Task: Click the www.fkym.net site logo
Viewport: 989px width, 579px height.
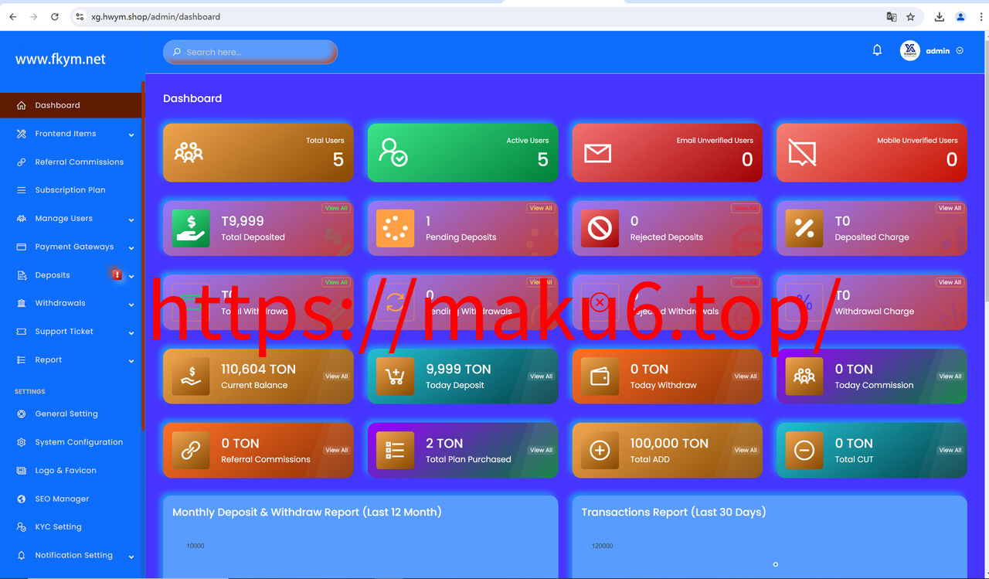Action: click(60, 60)
